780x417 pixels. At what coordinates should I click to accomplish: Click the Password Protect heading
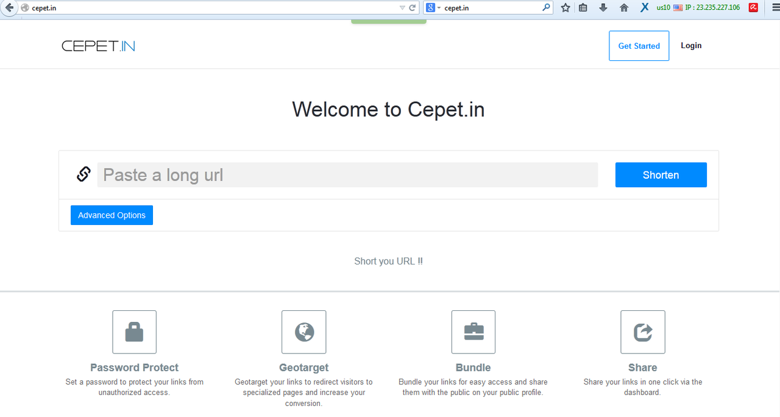135,368
